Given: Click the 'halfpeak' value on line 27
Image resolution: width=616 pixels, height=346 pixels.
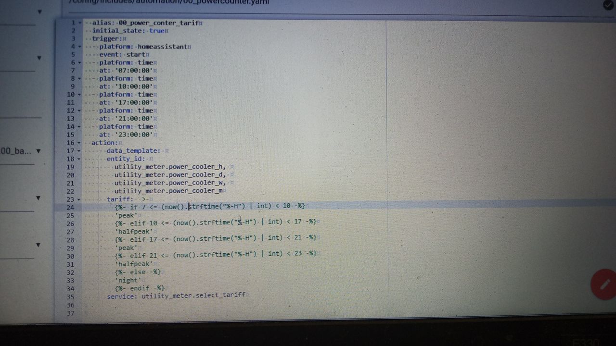Looking at the screenshot, I should pyautogui.click(x=134, y=232).
